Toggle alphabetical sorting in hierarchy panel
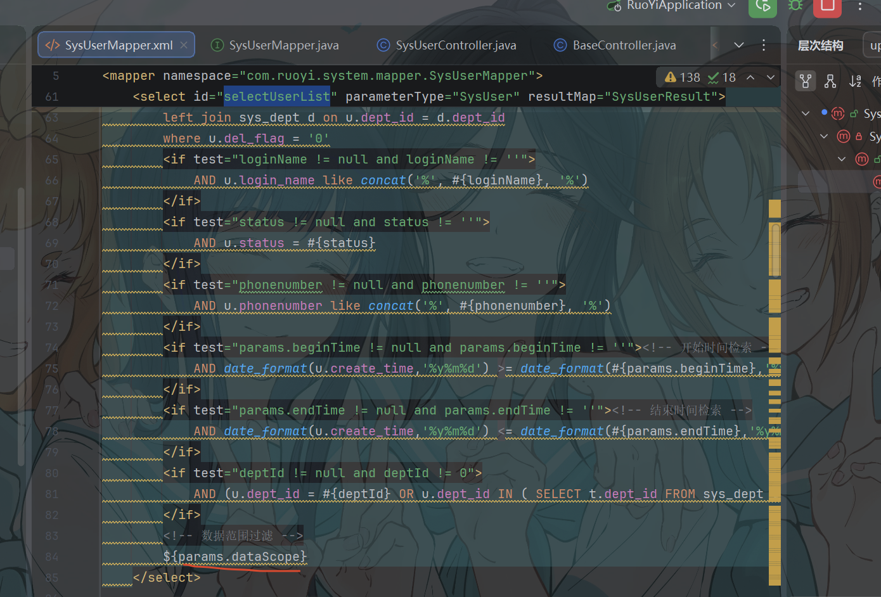 pos(855,80)
